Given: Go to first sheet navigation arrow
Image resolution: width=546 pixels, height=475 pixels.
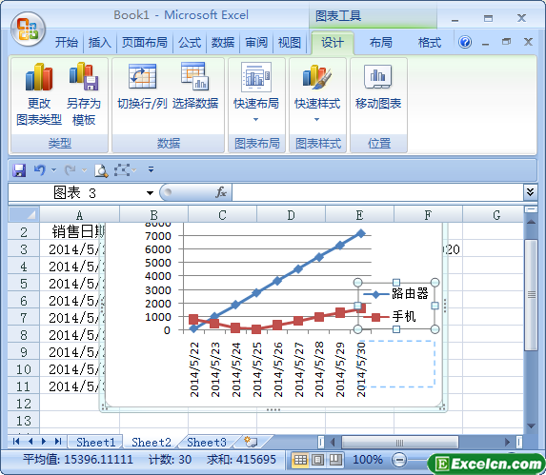Looking at the screenshot, I should click(x=16, y=442).
